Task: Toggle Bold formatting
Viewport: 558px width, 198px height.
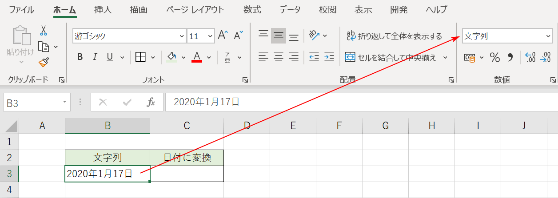Action: (x=80, y=57)
